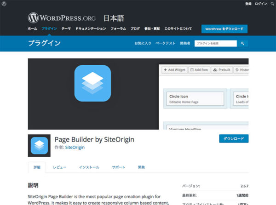Screen dimensions: 276x205
Task: Click the お気に入り favorites link
Action: click(x=143, y=43)
